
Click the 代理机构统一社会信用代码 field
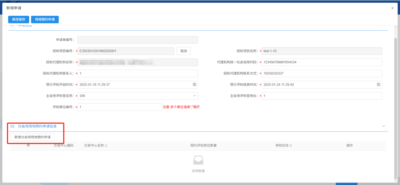[x=322, y=62]
